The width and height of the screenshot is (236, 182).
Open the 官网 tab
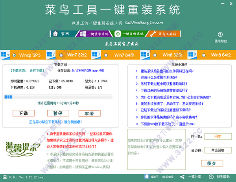(x=63, y=34)
